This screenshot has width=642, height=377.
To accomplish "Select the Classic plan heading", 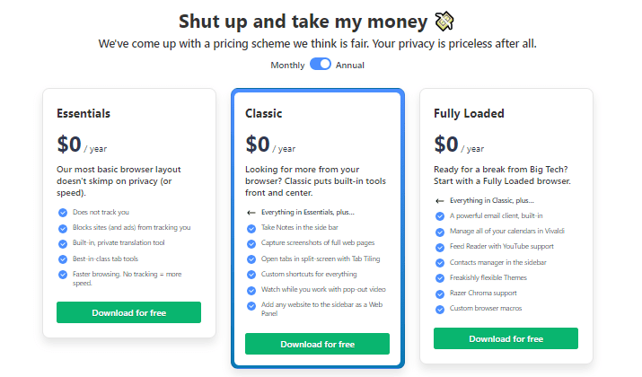I will 263,113.
